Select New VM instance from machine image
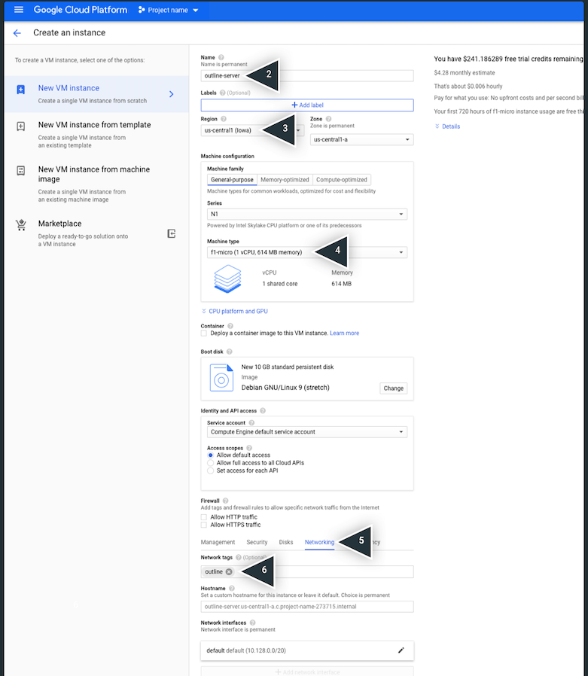 coord(96,184)
